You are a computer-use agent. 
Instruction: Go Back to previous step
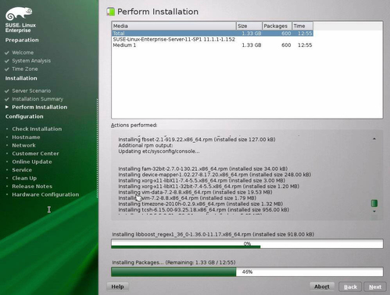tap(350, 286)
